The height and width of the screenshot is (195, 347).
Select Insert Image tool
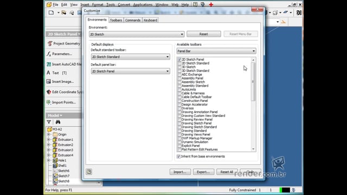60,82
